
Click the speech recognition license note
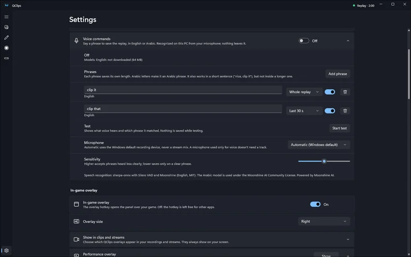pos(209,175)
